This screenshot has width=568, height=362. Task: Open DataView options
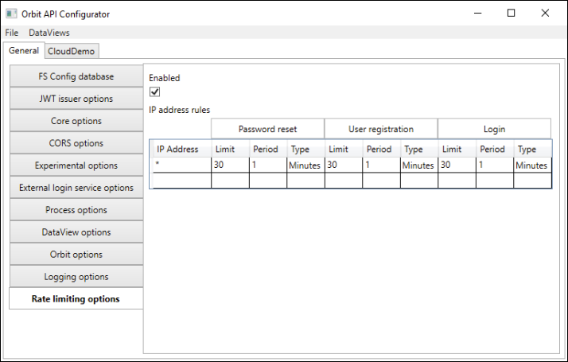tap(76, 232)
